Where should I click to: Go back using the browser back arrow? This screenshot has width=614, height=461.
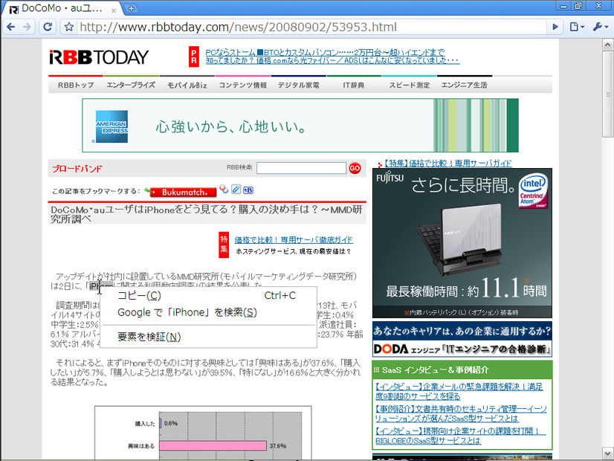click(x=11, y=27)
